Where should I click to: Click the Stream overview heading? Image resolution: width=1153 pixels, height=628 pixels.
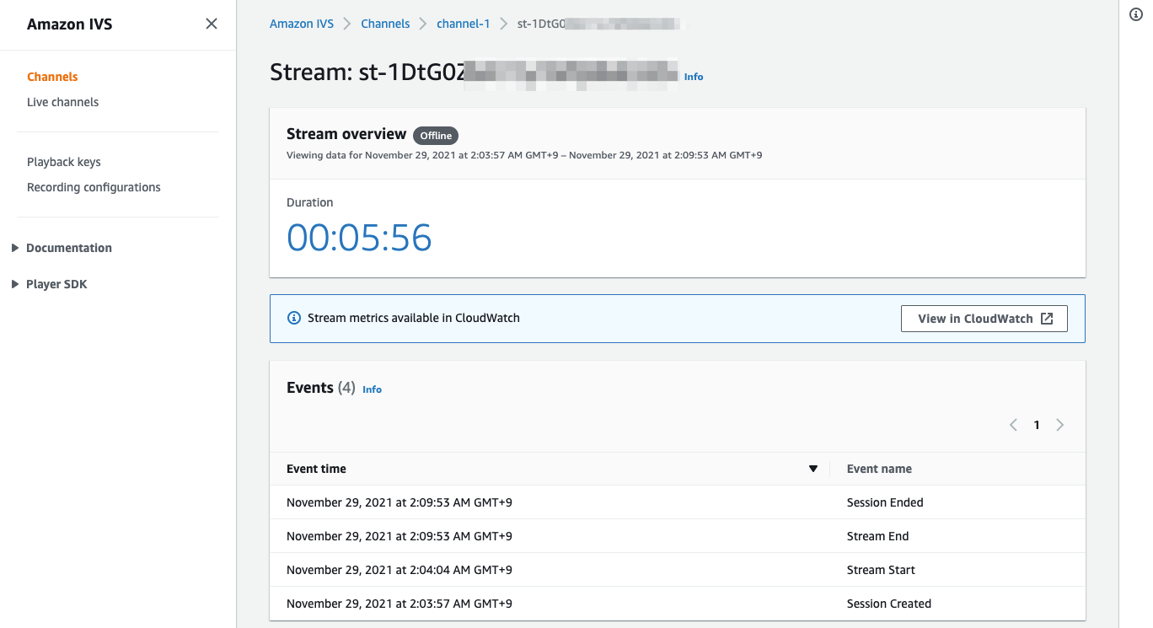(346, 134)
